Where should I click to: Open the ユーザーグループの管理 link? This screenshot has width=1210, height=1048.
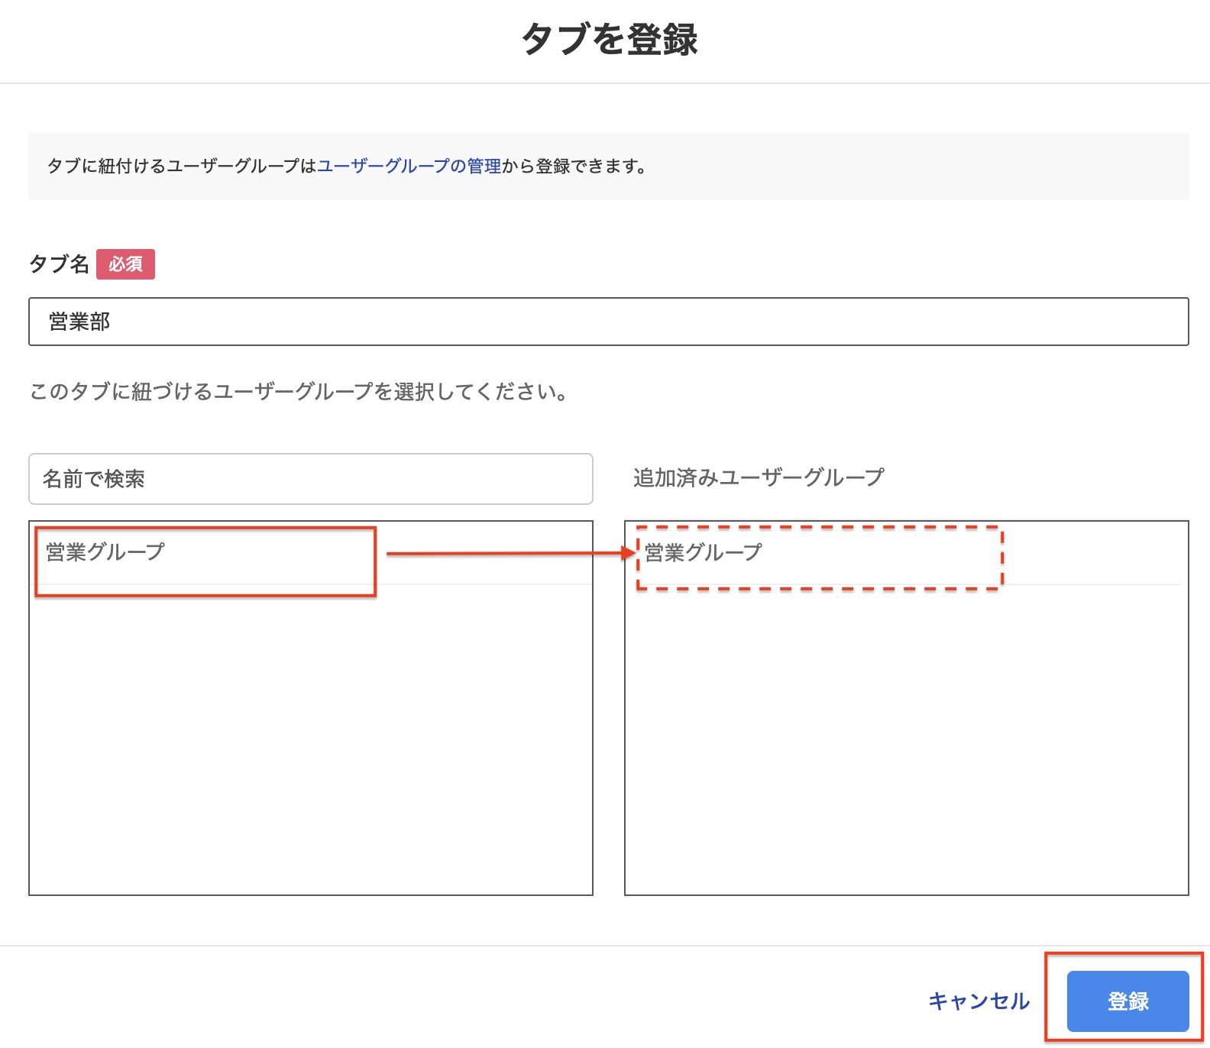click(x=409, y=166)
